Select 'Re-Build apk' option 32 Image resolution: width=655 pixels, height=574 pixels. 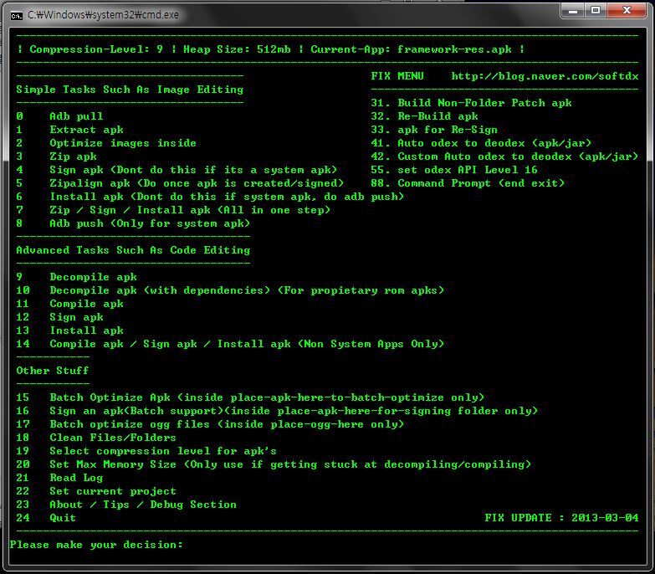coord(438,116)
